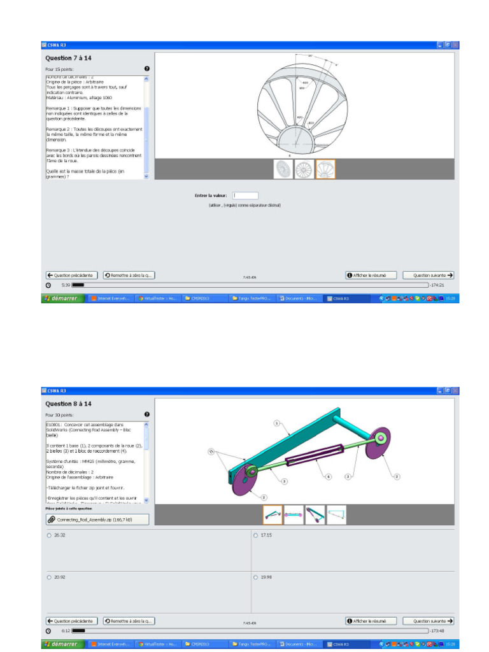Screen dimensions: 489x652
Task: Click the up arrow of Question 8 text scrollbar
Action: tap(146, 425)
